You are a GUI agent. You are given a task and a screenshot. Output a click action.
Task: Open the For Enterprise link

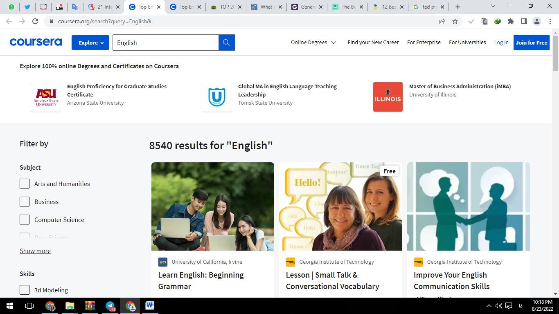(424, 42)
